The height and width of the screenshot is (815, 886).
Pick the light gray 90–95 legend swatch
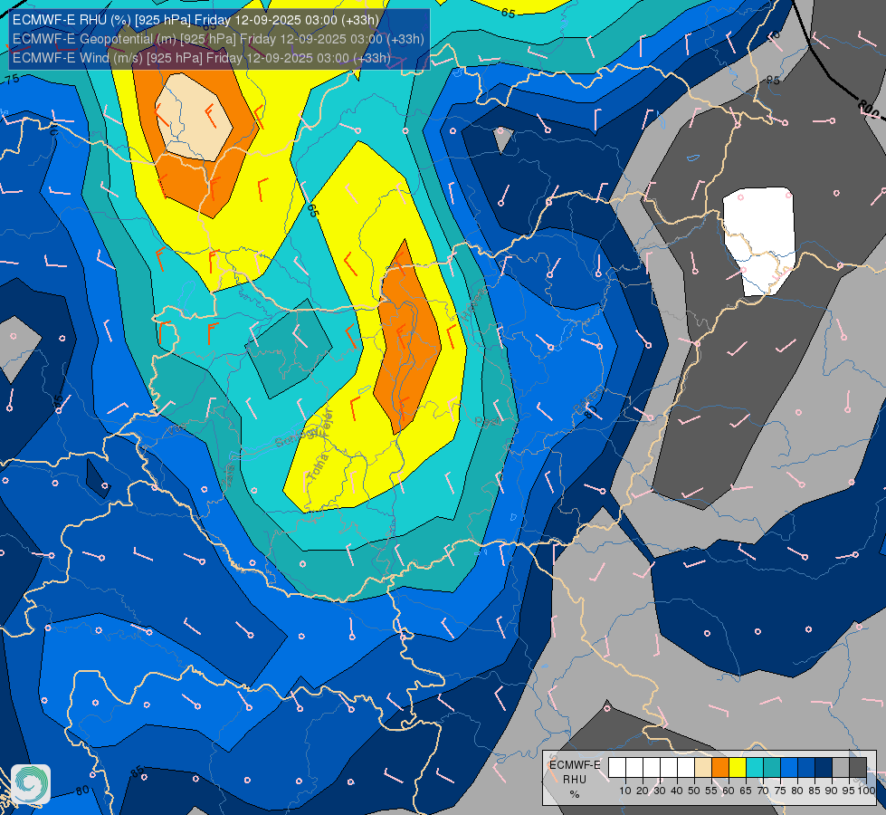click(x=841, y=768)
